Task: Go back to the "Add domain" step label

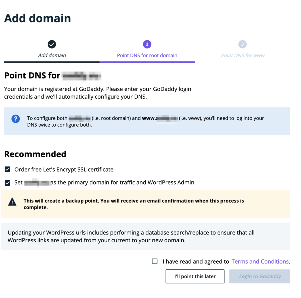Action: (x=52, y=55)
